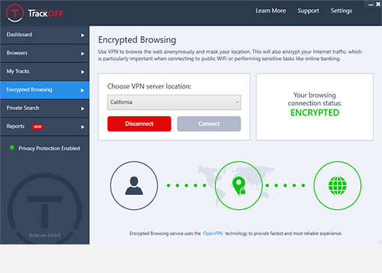Open the Dashboard section
Image resolution: width=382 pixels, height=273 pixels.
coord(45,34)
